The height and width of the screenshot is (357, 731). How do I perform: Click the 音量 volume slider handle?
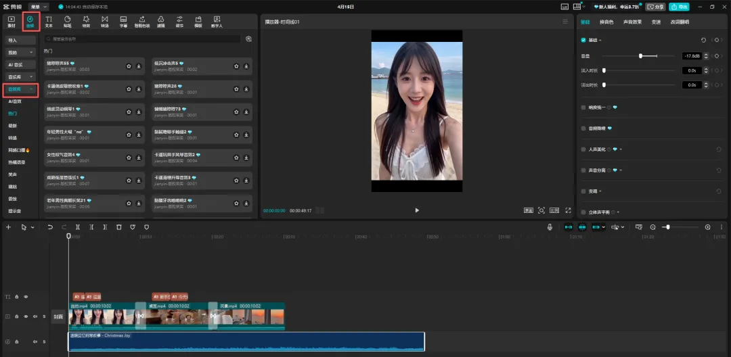pos(640,56)
